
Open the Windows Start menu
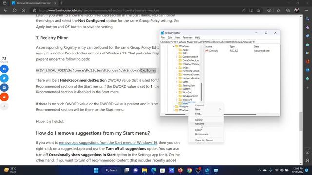click(x=96, y=170)
